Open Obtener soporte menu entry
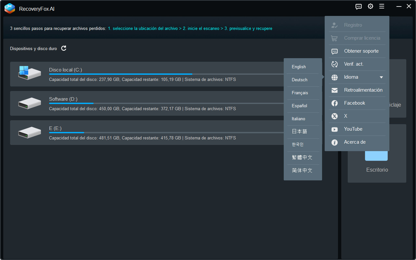This screenshot has width=416, height=260. coord(361,51)
